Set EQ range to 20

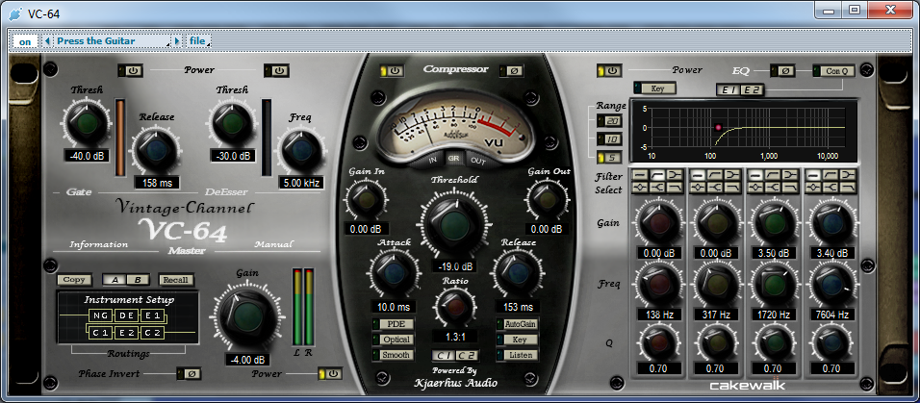tap(607, 121)
